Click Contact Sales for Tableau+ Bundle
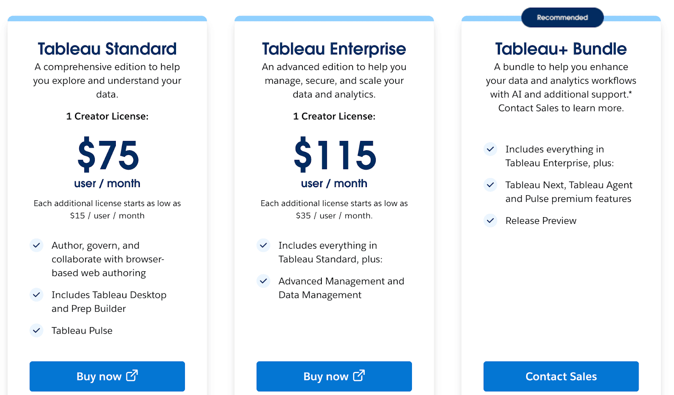This screenshot has height=395, width=674. coord(561,376)
